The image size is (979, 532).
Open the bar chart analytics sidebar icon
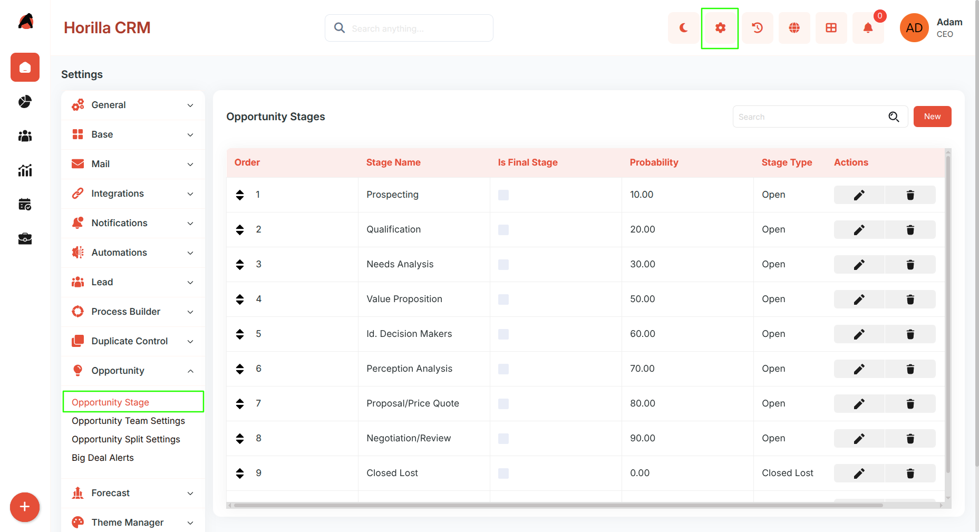pos(25,170)
